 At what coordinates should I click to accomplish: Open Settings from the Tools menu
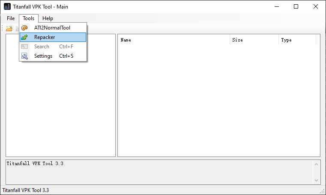pos(53,56)
